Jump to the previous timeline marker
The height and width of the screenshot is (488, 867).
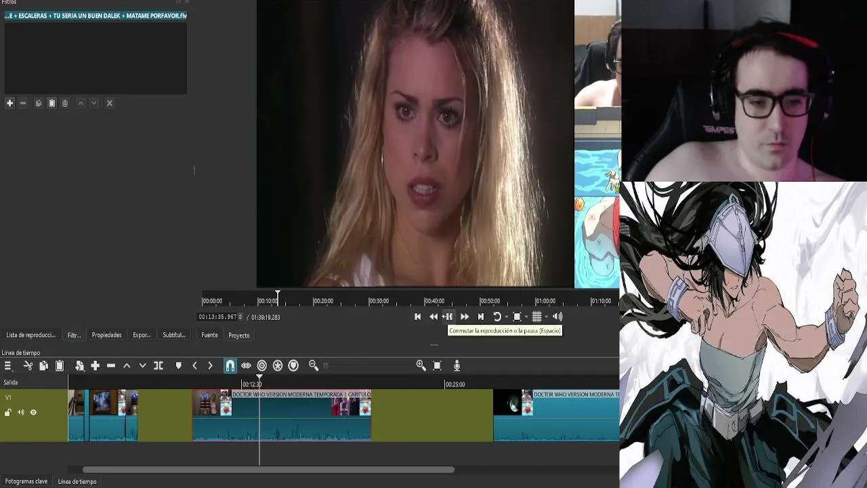coord(194,366)
